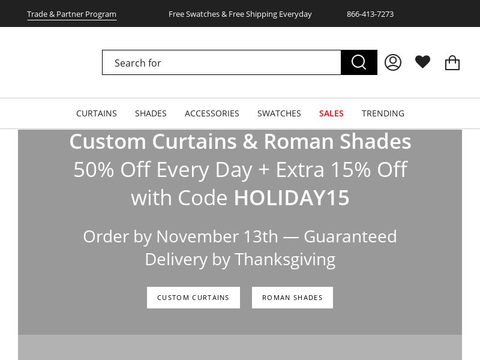Open the SWATCHES navigation item

tap(279, 113)
